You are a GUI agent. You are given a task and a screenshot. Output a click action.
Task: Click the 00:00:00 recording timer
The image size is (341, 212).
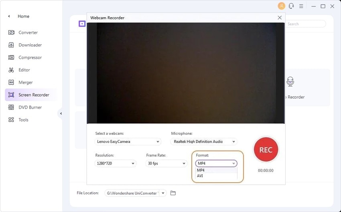pyautogui.click(x=266, y=171)
